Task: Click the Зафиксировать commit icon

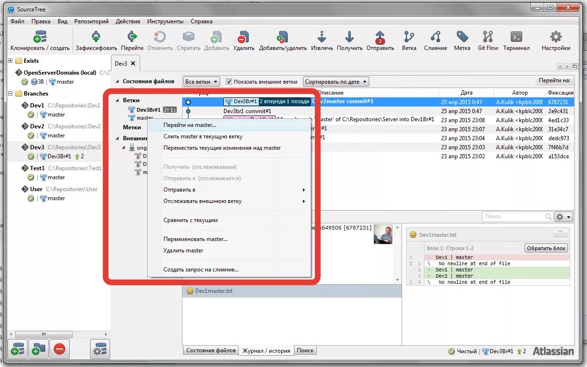Action: (x=96, y=38)
